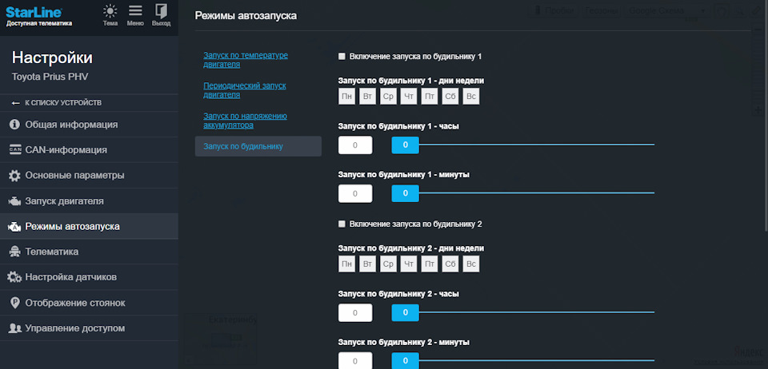Click the Телематика icon
This screenshot has width=768, height=369.
[15, 252]
